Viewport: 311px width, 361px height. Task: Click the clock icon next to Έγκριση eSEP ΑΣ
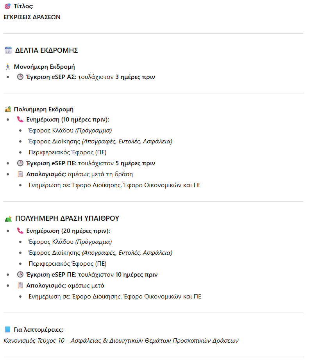(x=20, y=77)
